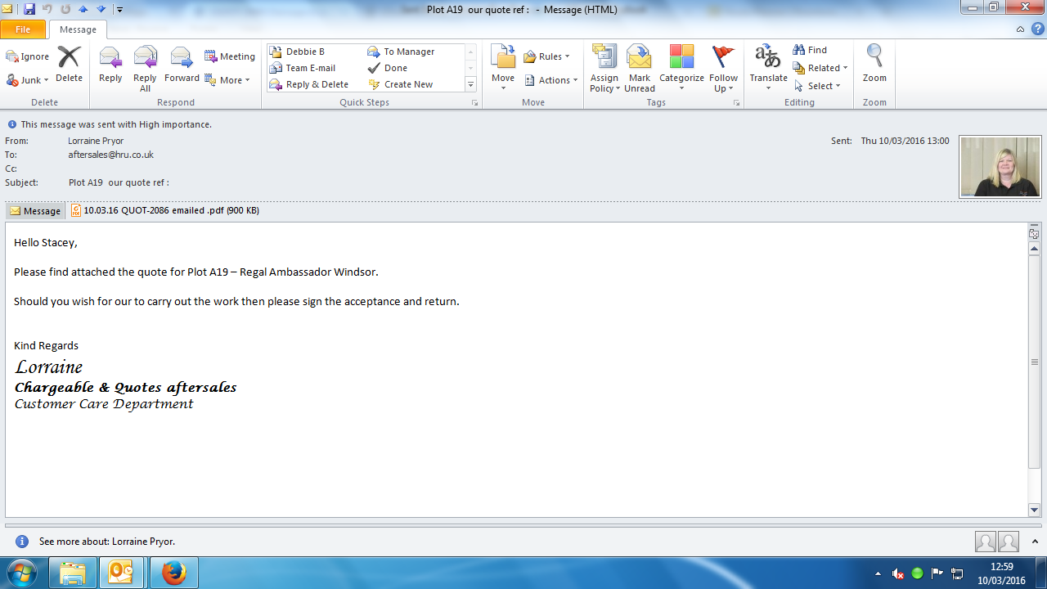Screen dimensions: 1047x589
Task: Click the sender's contact photo
Action: 1000,167
